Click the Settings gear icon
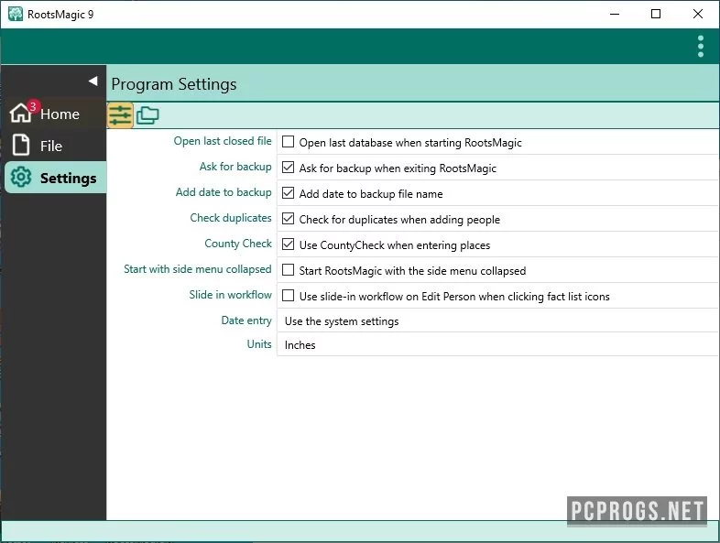Screen dimensions: 720x543 [x=21, y=177]
